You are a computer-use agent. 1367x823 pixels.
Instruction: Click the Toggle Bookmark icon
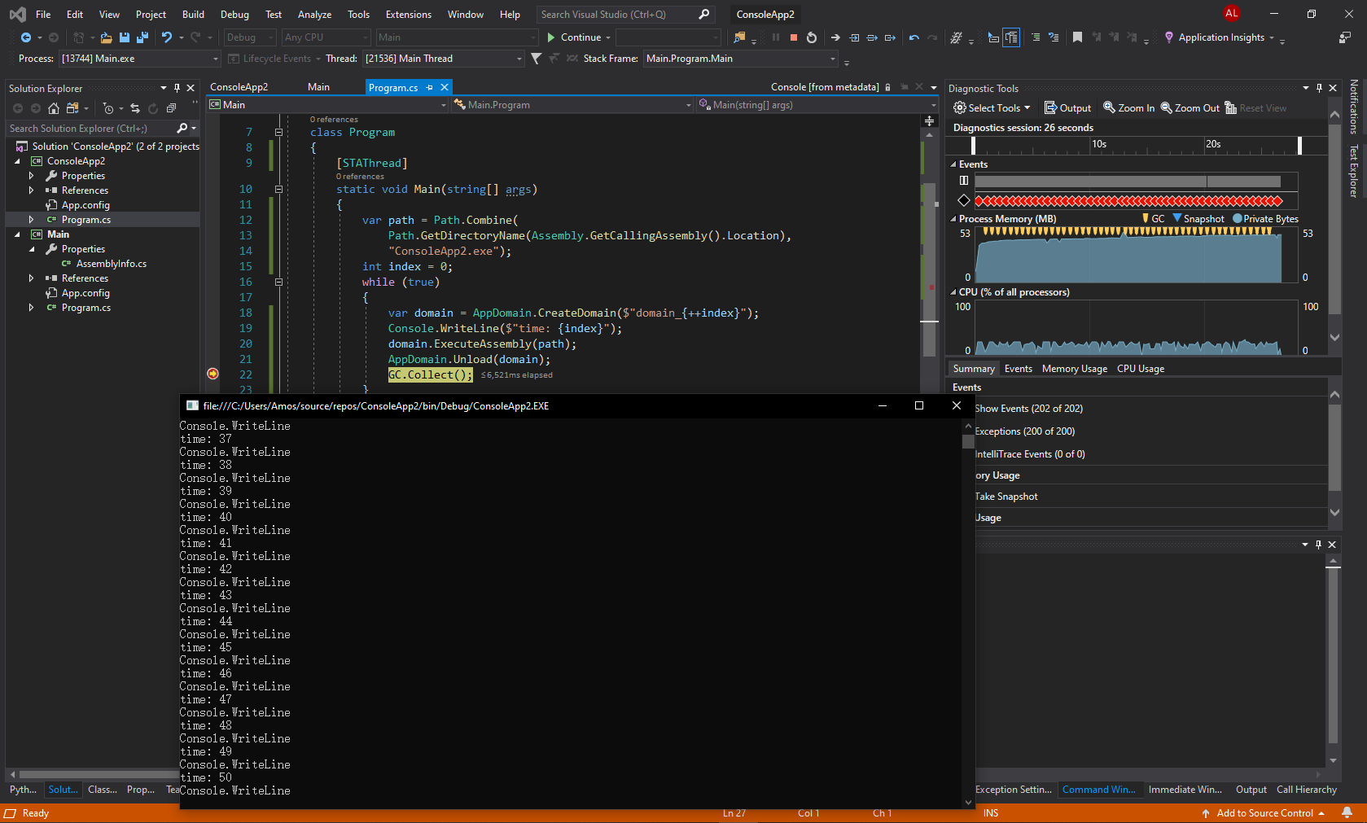(1077, 37)
